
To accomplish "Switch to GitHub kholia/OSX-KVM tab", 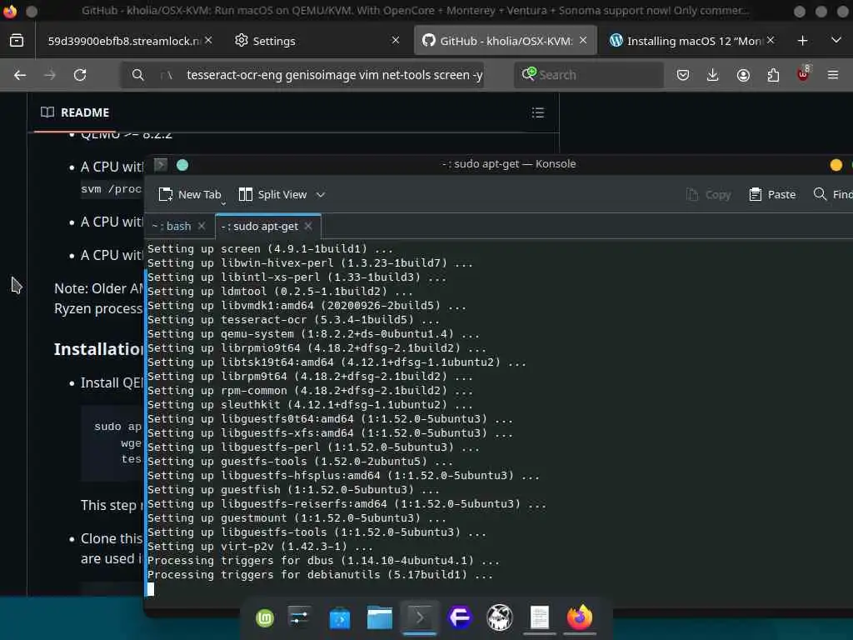I will [x=506, y=41].
